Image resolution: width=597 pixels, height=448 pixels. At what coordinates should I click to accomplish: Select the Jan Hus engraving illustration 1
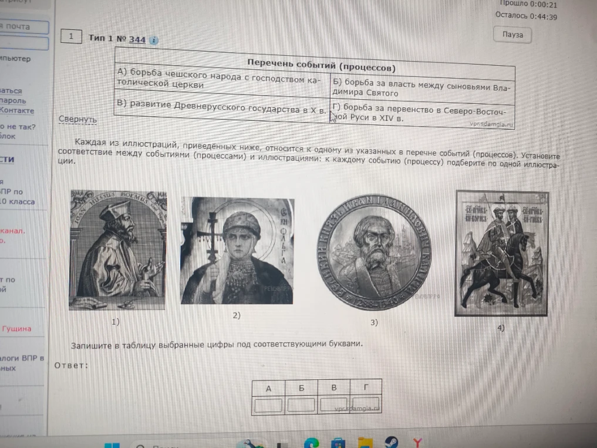[117, 250]
